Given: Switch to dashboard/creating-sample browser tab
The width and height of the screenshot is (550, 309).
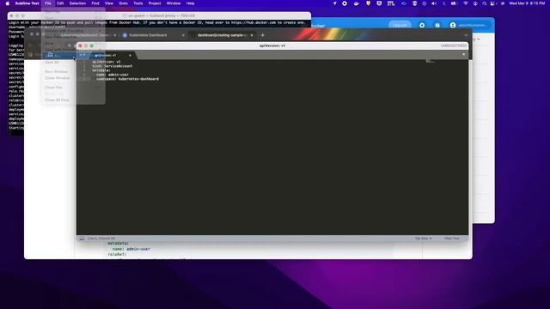Looking at the screenshot, I should (x=221, y=35).
